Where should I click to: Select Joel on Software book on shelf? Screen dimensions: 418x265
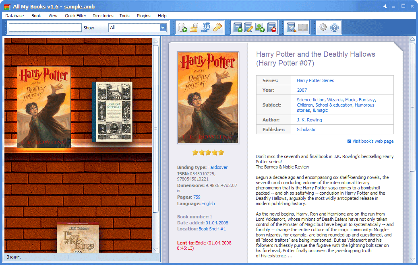(x=112, y=112)
